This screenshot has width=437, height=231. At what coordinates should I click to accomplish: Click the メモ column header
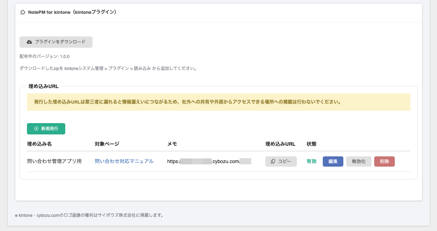pyautogui.click(x=172, y=144)
